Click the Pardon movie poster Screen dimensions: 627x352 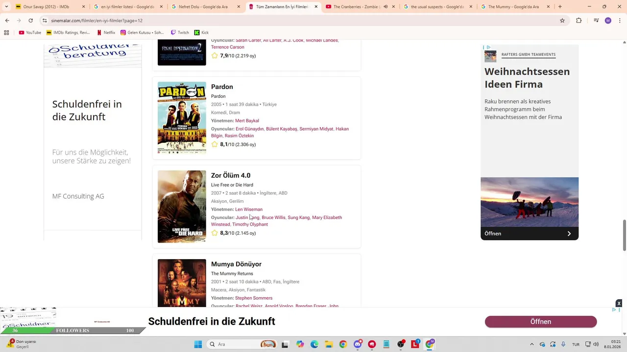click(182, 118)
